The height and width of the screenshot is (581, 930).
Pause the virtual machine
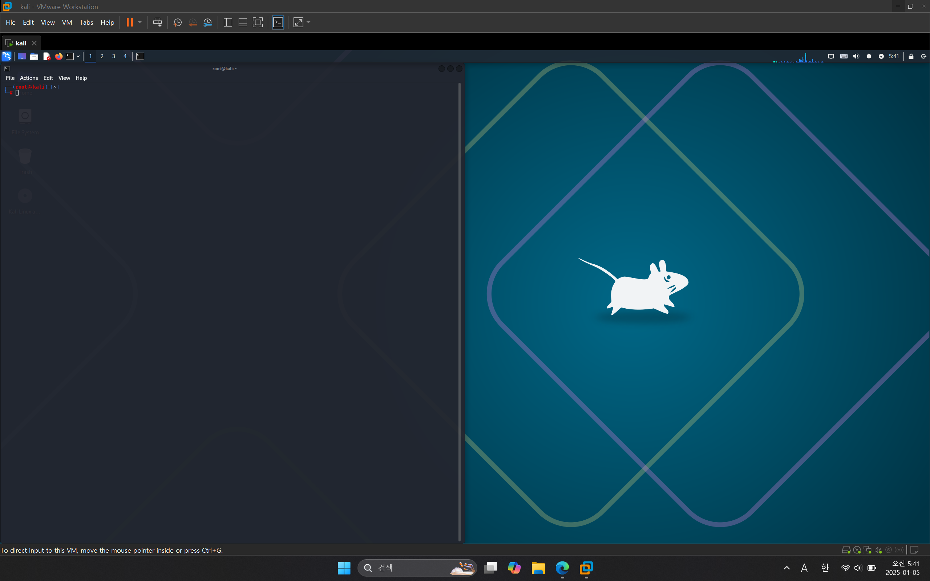pyautogui.click(x=129, y=23)
